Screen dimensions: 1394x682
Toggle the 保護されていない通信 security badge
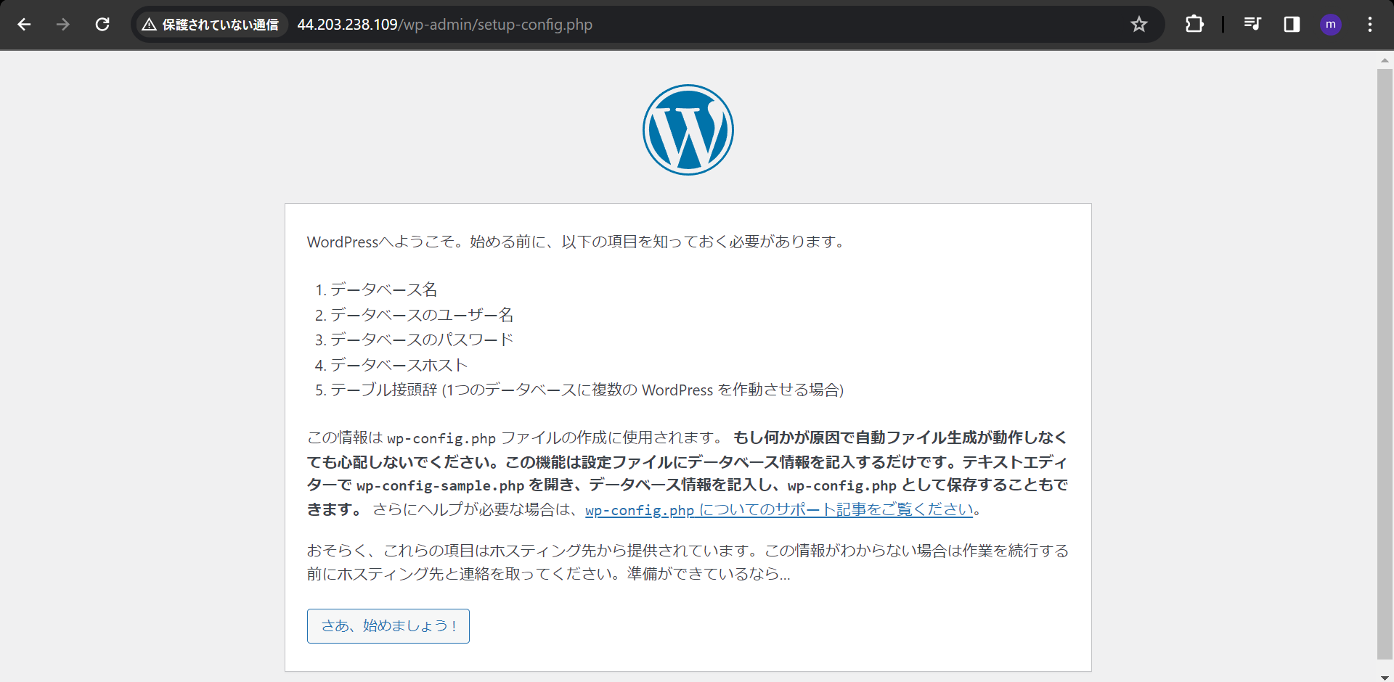coord(211,24)
